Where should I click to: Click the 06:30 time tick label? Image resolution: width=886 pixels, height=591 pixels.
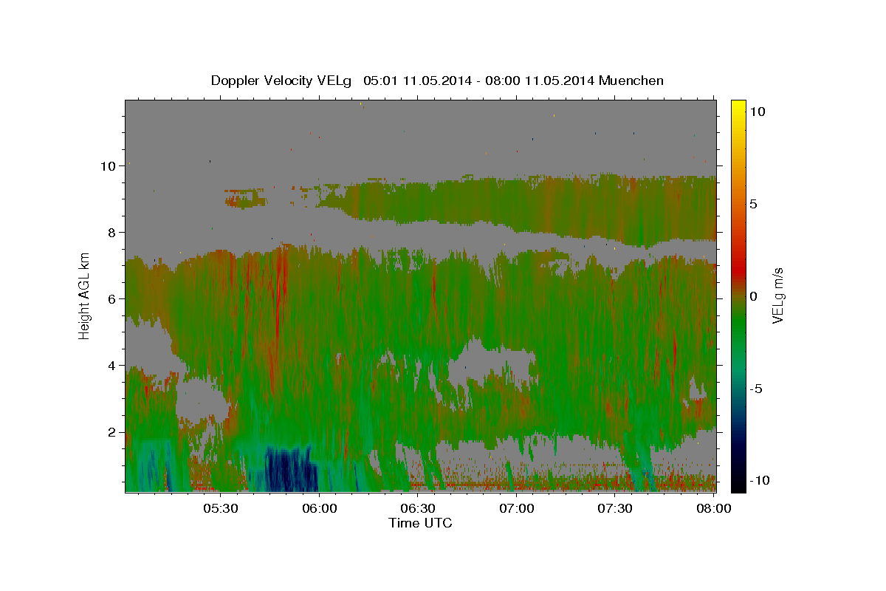tap(418, 508)
